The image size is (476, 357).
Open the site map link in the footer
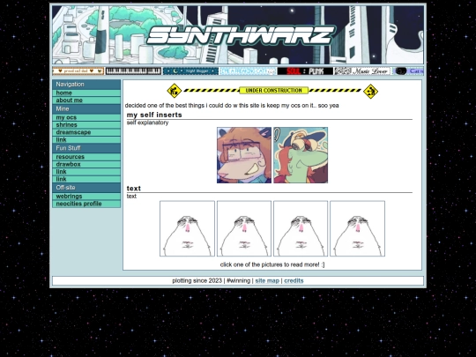click(267, 281)
